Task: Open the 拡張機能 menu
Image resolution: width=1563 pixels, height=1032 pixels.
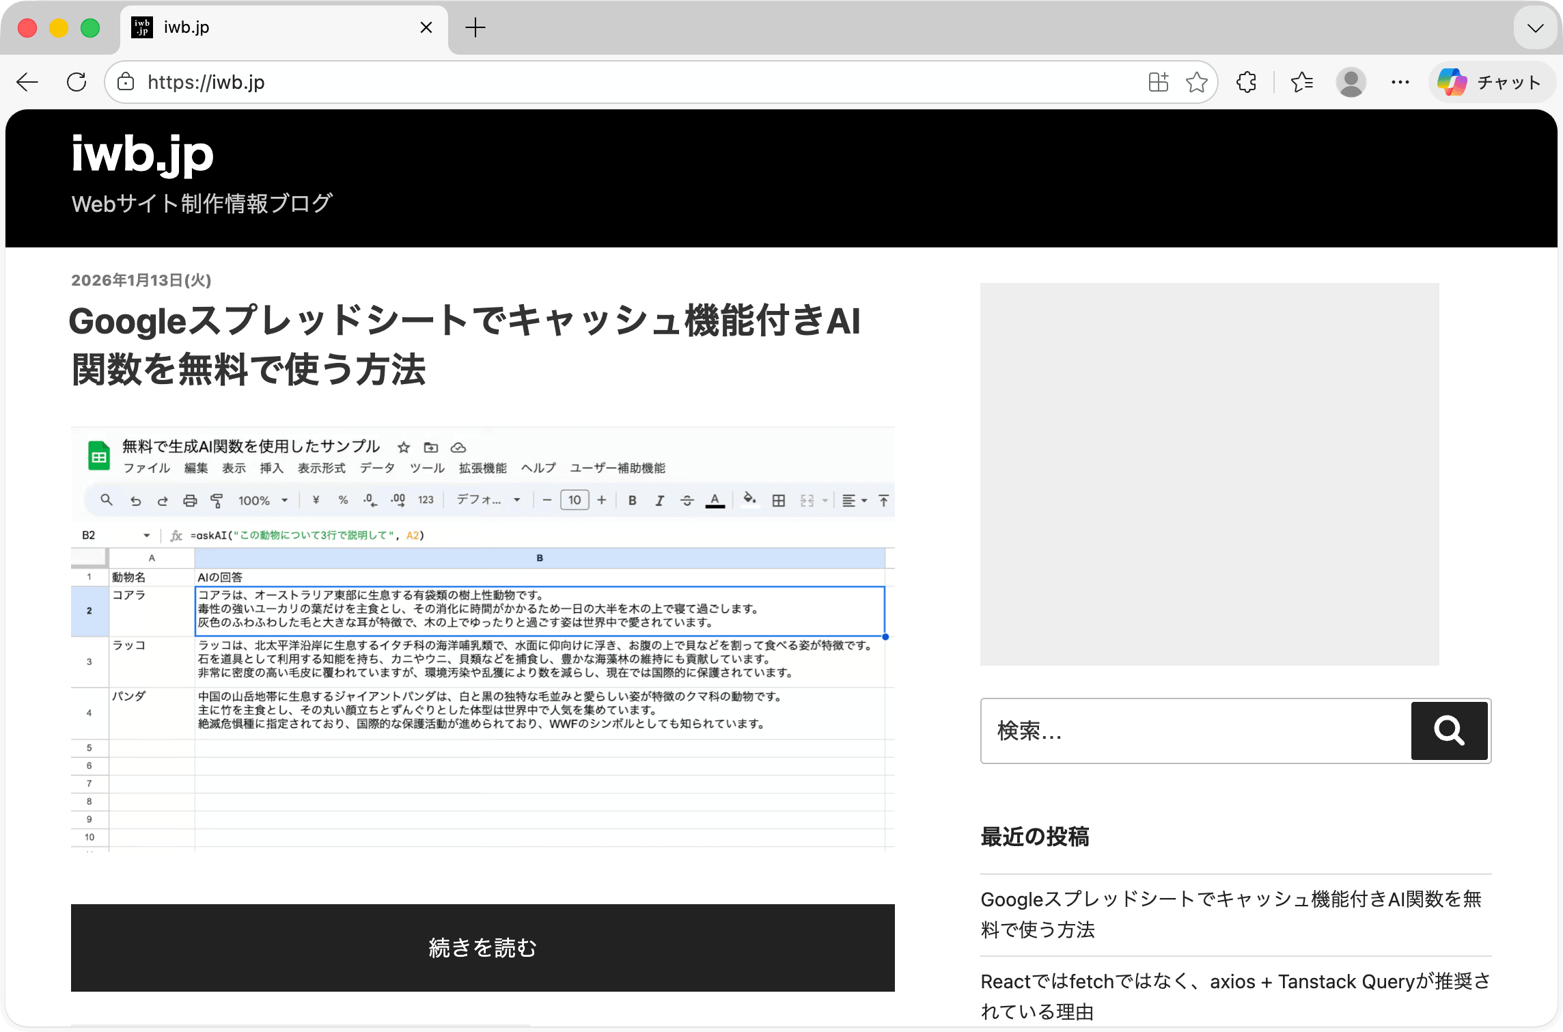Action: click(482, 468)
